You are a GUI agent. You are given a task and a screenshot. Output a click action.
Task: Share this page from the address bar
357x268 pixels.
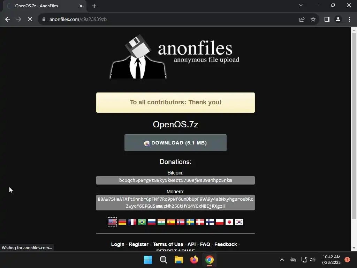(302, 20)
